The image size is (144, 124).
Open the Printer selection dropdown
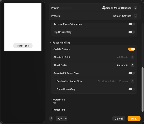[x=135, y=8]
